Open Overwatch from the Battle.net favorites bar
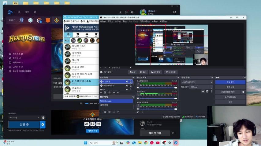 click(39, 20)
